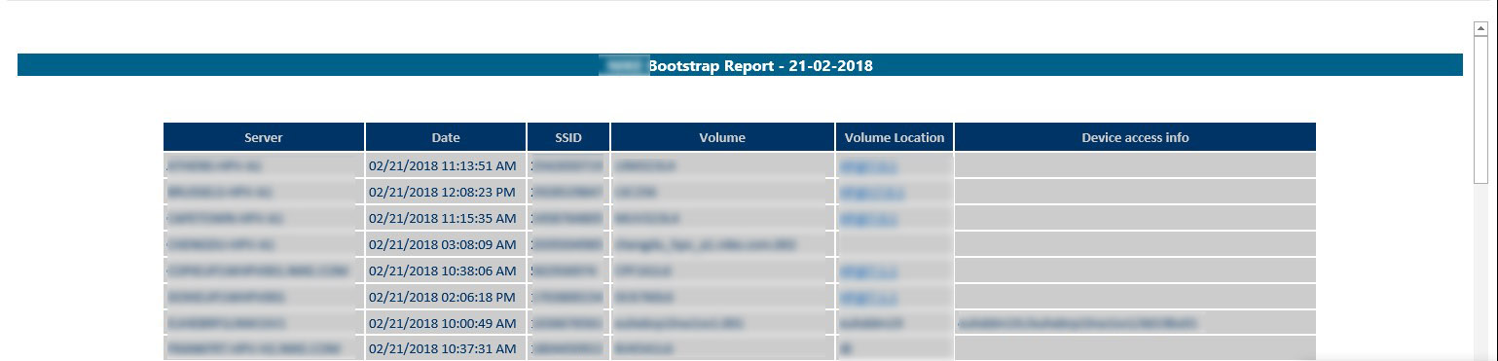Viewport: 1498px width, 361px height.
Task: Open volume location link in 11:13:51 AM row
Action: tap(868, 166)
